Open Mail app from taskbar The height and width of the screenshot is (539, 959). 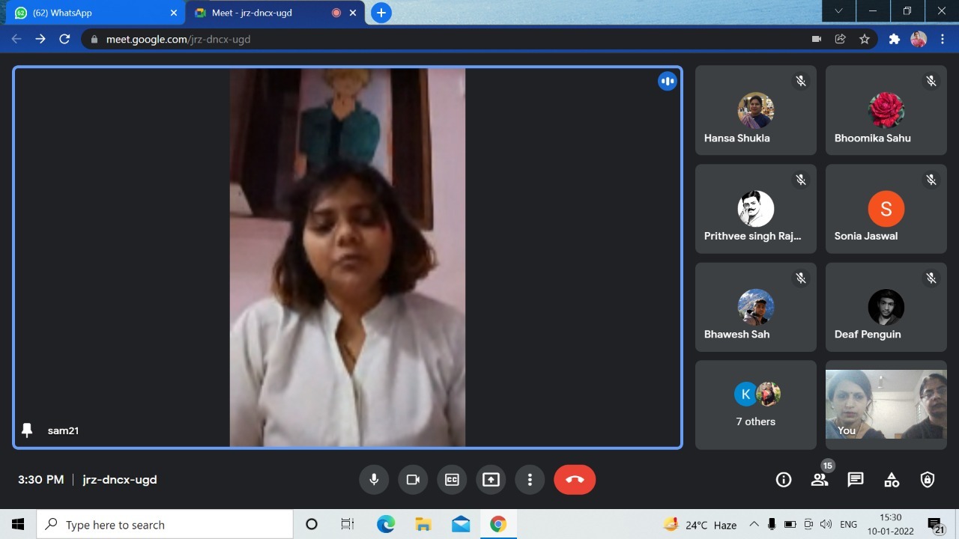461,525
